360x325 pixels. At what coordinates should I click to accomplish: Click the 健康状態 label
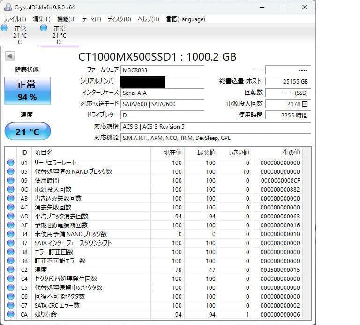click(x=27, y=70)
